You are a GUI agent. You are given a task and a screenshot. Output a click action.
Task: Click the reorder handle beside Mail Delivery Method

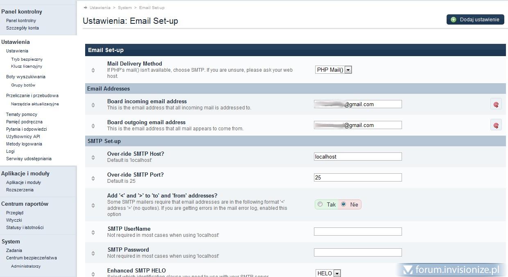click(x=93, y=70)
